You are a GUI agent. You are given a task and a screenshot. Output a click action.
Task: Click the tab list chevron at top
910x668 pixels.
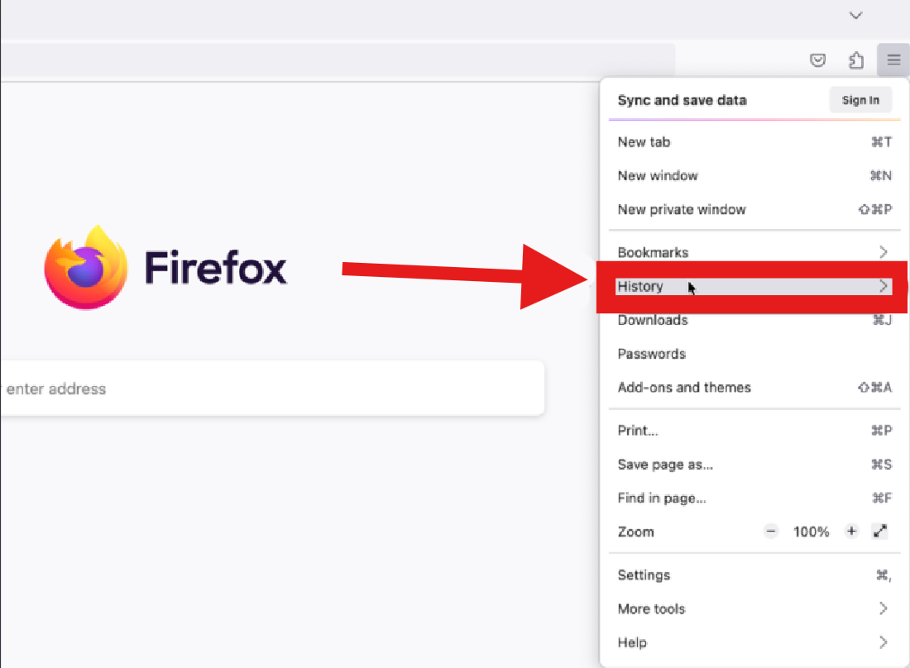click(855, 15)
